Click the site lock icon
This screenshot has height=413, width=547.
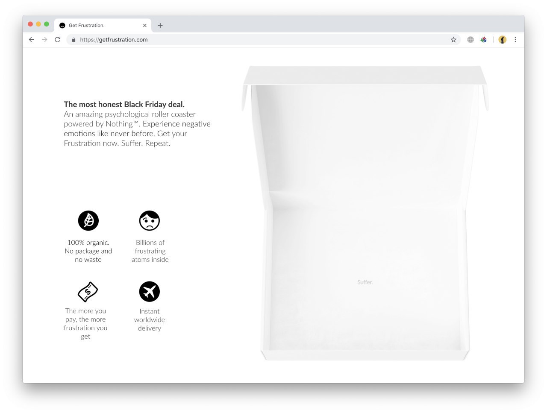(74, 40)
